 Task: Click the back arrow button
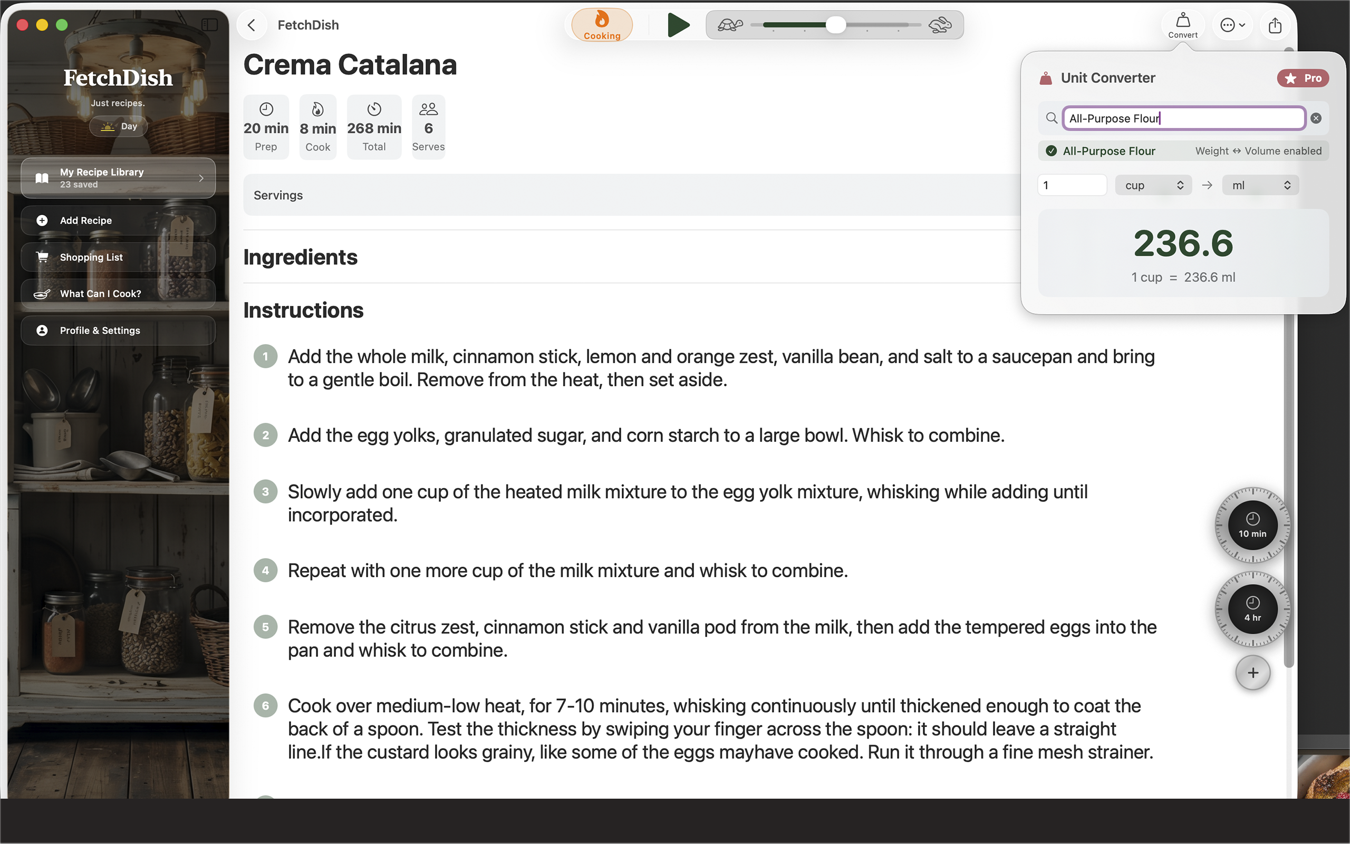point(252,25)
